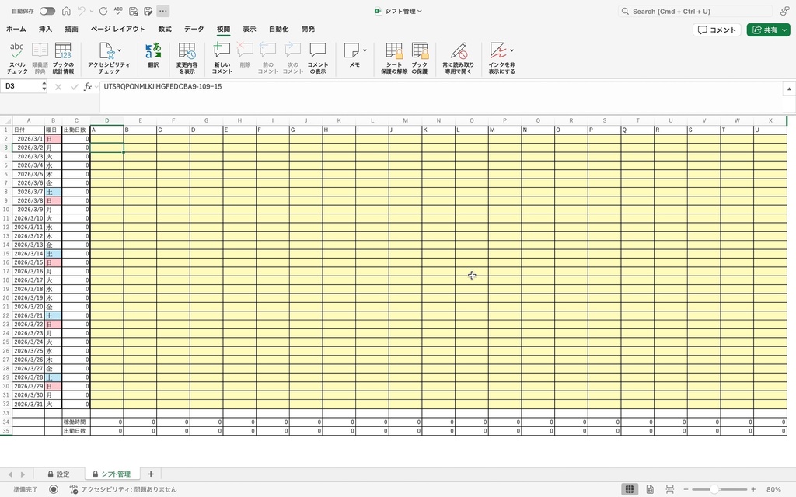Click the save-as pencil disk icon
This screenshot has height=497, width=796.
pyautogui.click(x=148, y=11)
